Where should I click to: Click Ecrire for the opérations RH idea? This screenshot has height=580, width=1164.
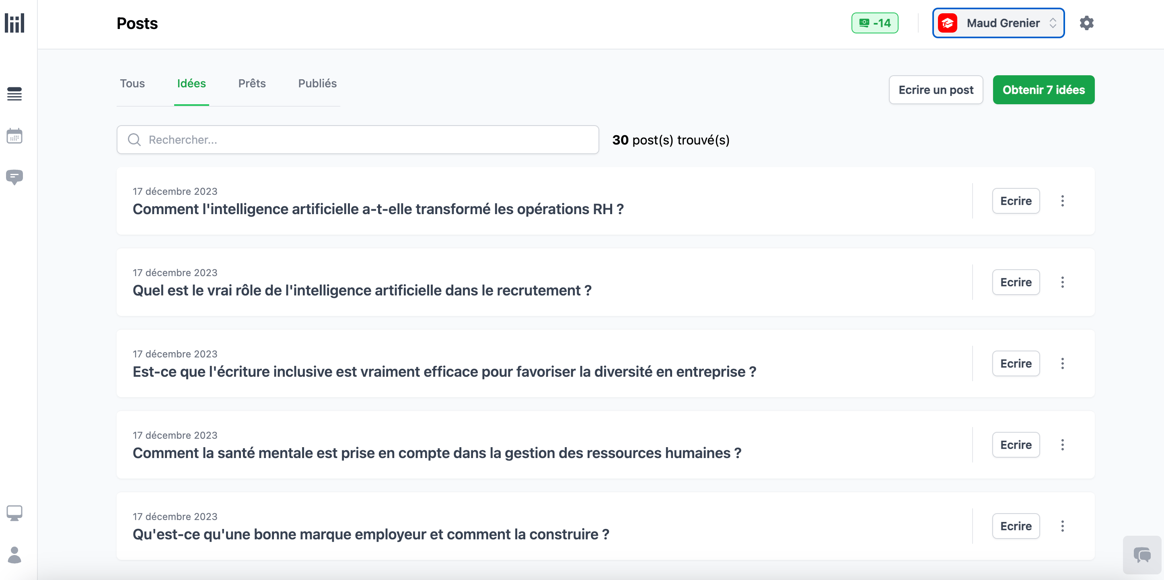pos(1015,201)
